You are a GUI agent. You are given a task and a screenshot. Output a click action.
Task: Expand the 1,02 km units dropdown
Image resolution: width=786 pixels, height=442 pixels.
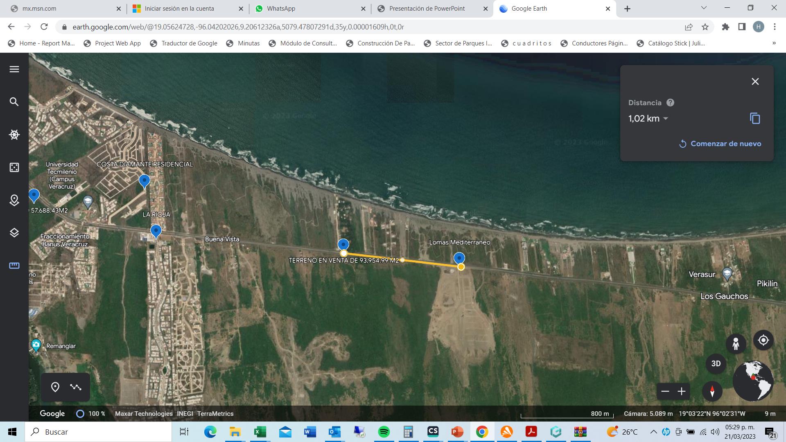[666, 119]
